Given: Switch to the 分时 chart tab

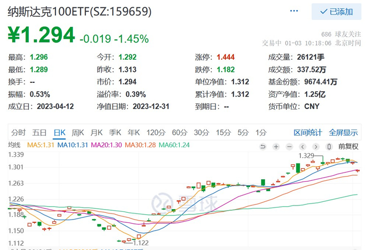Looking at the screenshot, I should pos(18,133).
